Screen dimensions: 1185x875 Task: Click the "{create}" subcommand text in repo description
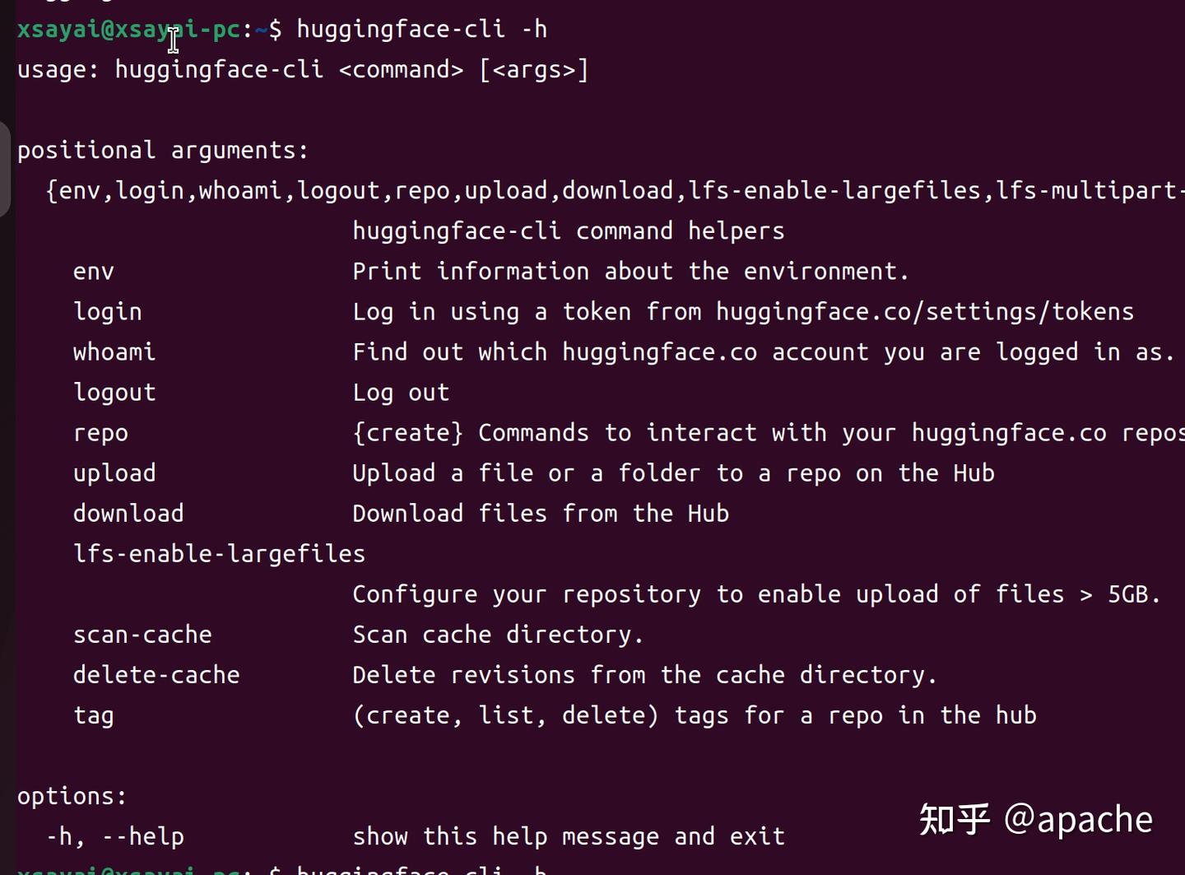(x=407, y=433)
